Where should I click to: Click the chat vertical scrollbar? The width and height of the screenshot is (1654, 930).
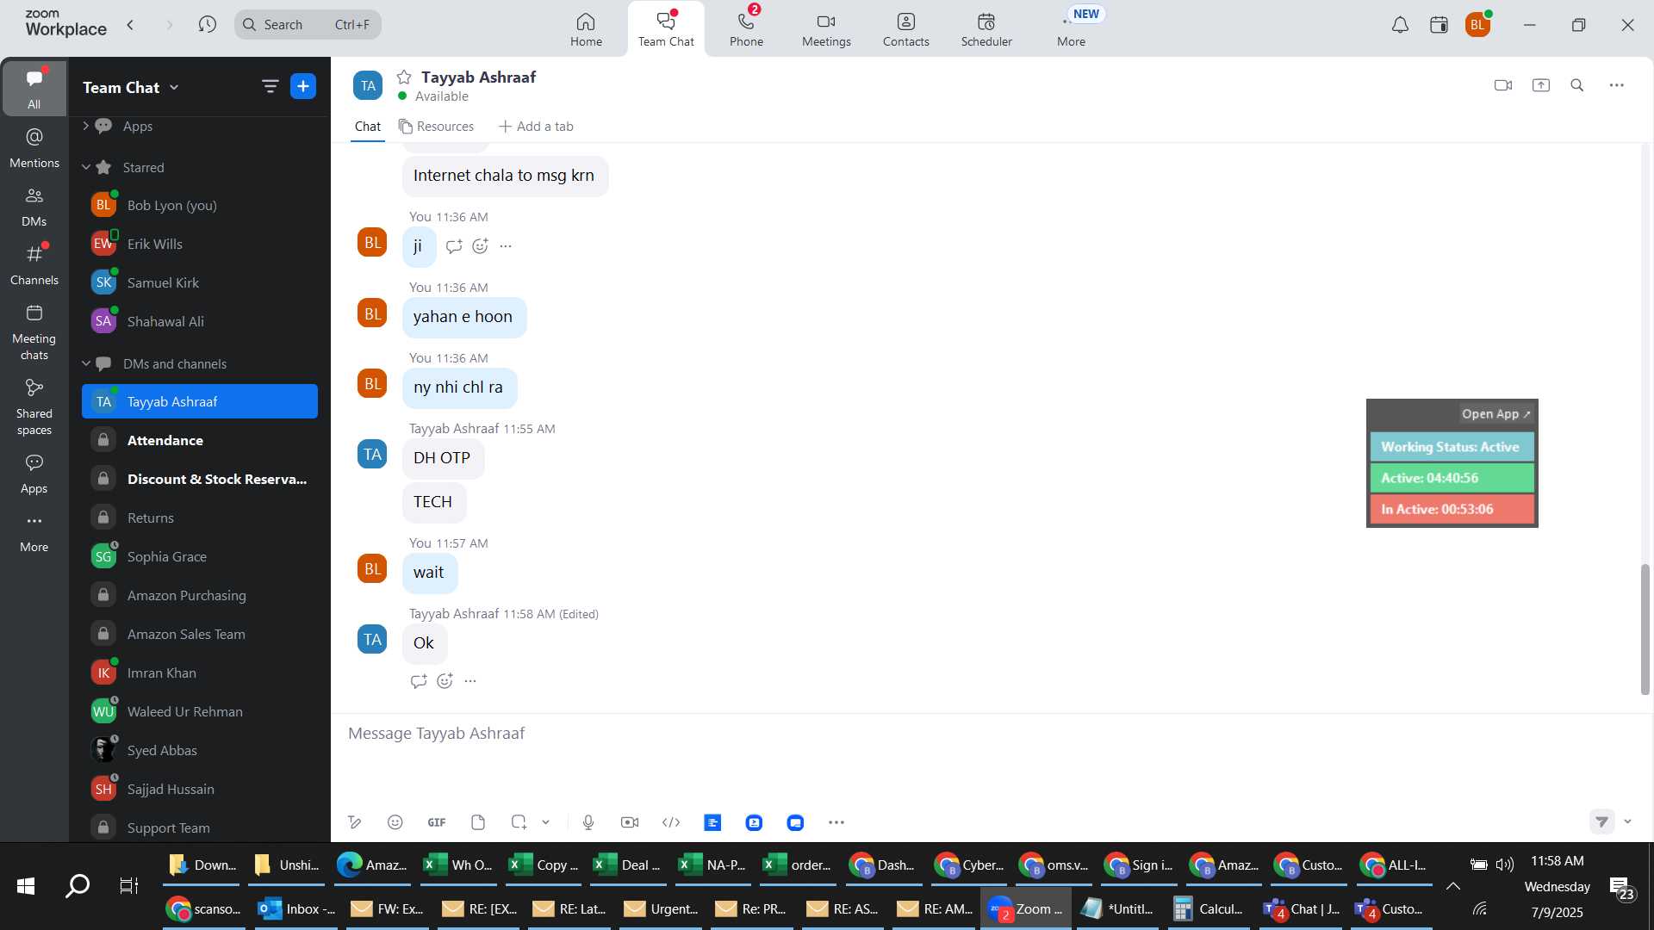coord(1645,629)
